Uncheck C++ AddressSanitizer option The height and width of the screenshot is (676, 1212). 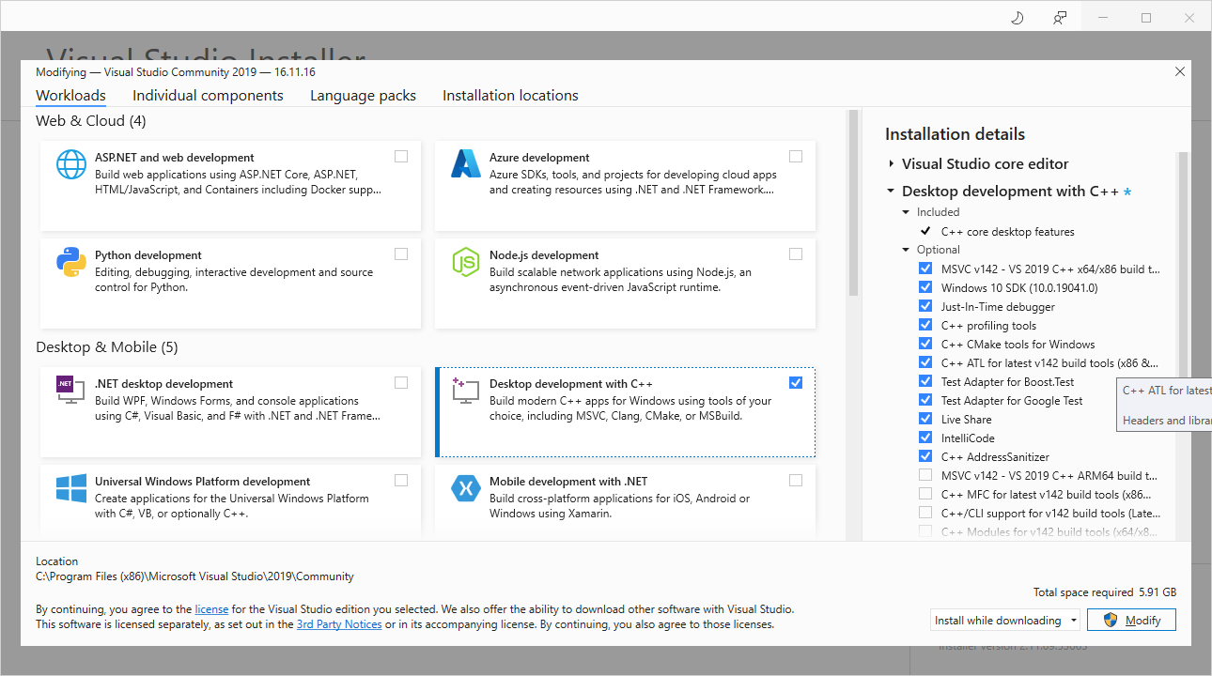click(925, 456)
